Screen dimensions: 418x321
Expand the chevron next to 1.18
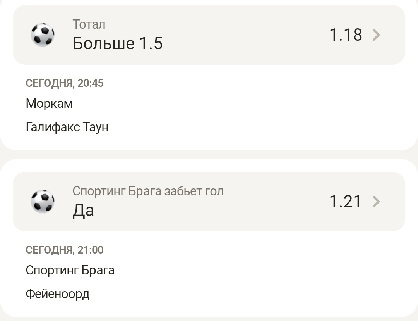(376, 35)
